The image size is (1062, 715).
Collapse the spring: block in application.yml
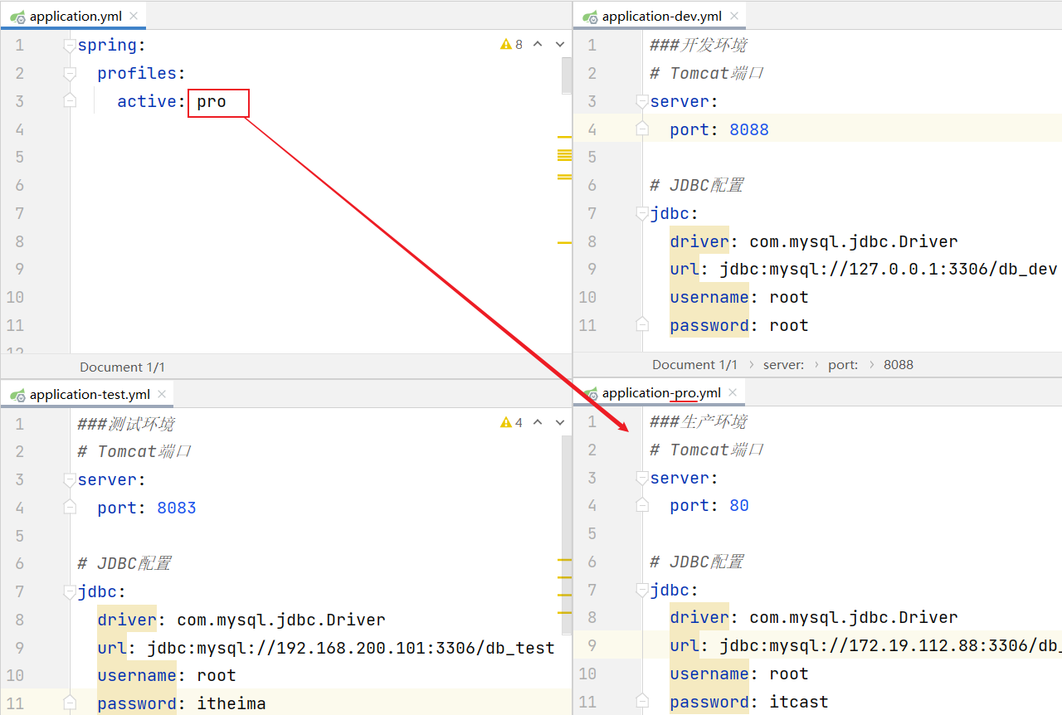[x=70, y=46]
